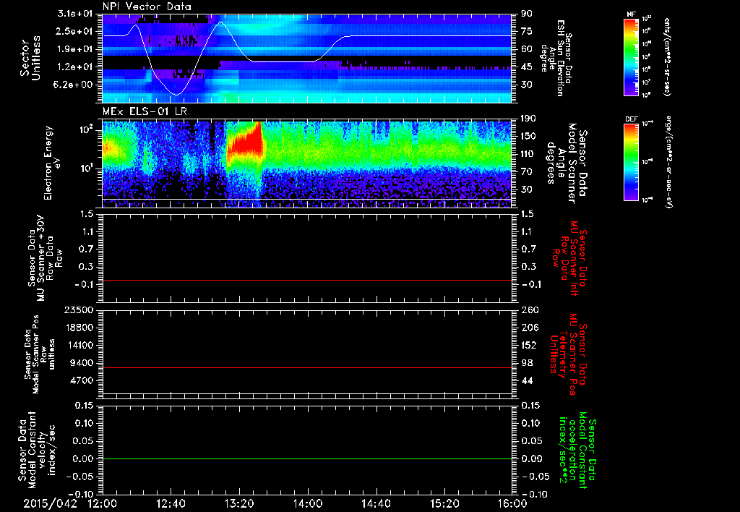The width and height of the screenshot is (740, 512).
Task: Click the 110 tick on scanner angle axis
Action: point(528,154)
